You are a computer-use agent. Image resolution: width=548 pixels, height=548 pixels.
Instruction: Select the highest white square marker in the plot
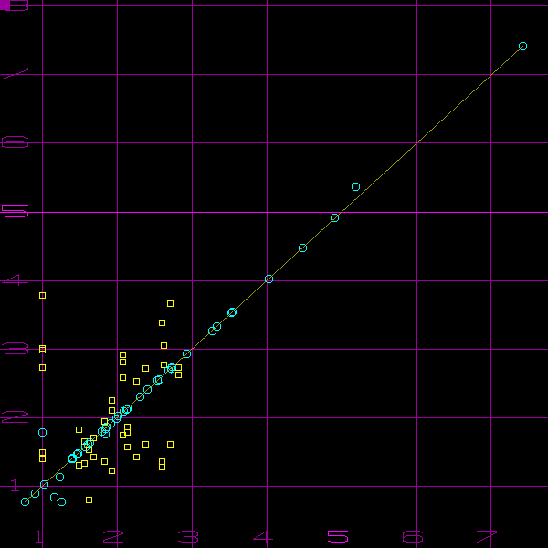click(x=170, y=303)
